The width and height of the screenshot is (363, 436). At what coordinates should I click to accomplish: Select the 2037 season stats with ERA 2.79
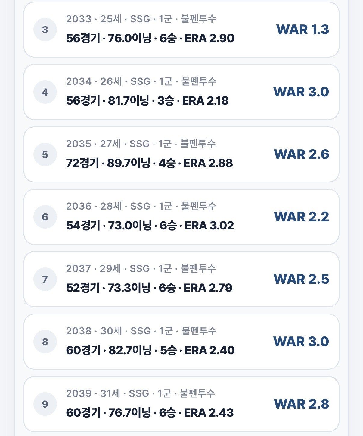click(x=149, y=288)
